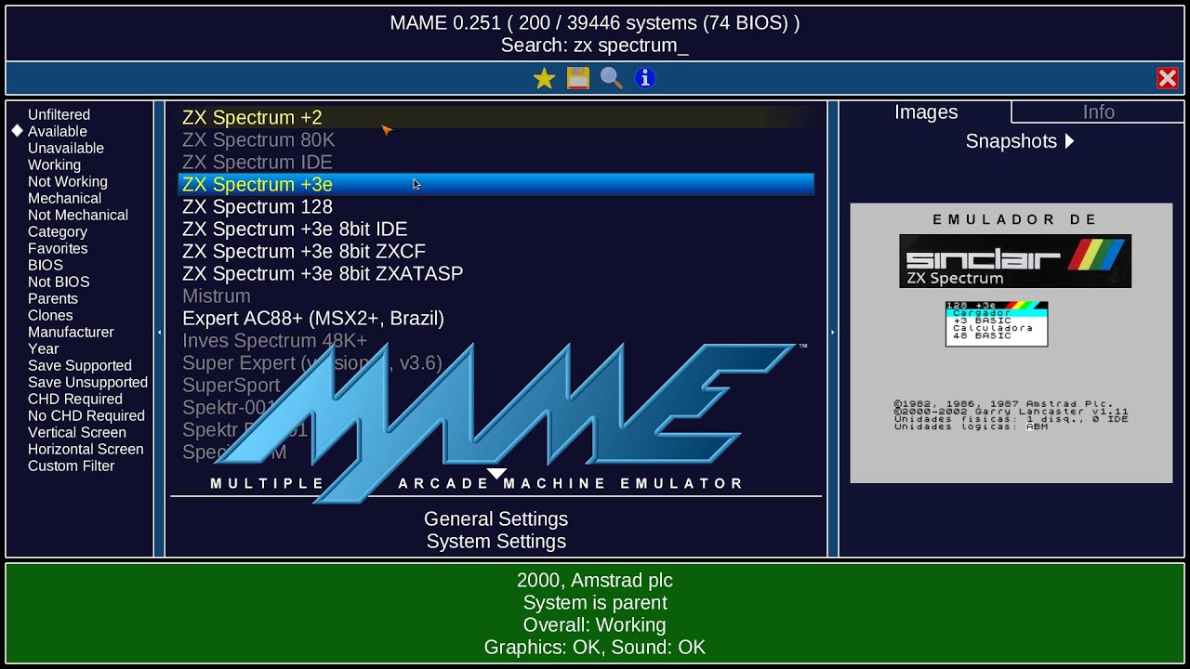Choose the Parents filter
The image size is (1190, 669).
(x=53, y=299)
